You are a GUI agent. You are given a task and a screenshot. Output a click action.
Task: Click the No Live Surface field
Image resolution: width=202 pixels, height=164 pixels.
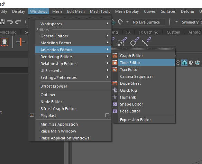[148, 22]
